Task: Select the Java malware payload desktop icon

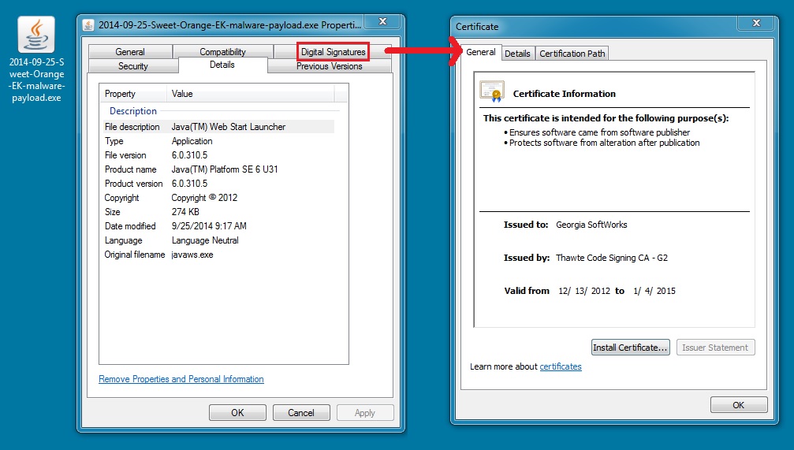Action: [36, 35]
